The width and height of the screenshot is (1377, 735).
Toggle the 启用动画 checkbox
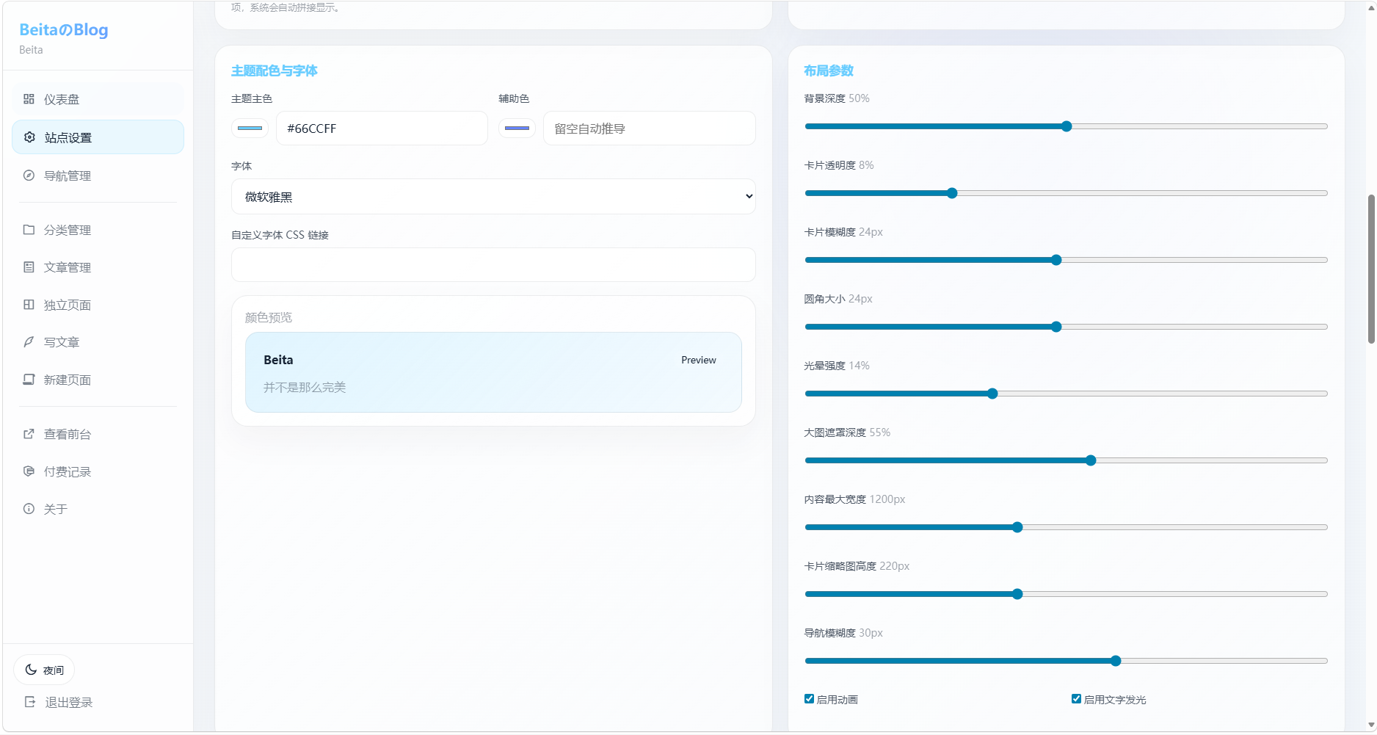point(809,699)
